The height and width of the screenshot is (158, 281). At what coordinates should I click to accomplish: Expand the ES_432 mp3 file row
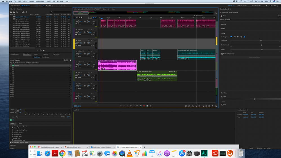tap(11, 21)
